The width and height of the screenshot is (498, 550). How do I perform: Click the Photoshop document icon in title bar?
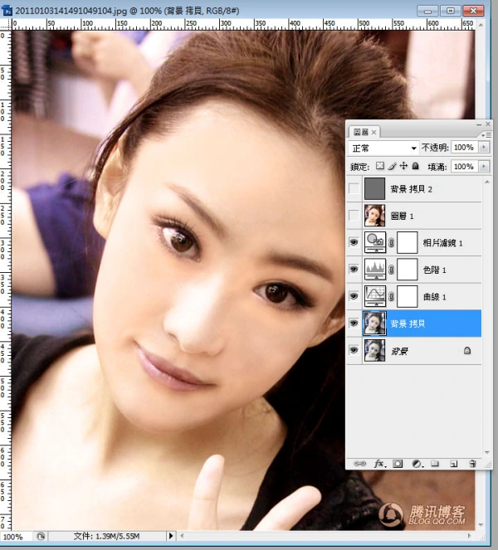pyautogui.click(x=7, y=11)
